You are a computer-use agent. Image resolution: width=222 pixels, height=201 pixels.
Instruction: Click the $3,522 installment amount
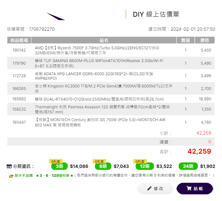(164, 166)
